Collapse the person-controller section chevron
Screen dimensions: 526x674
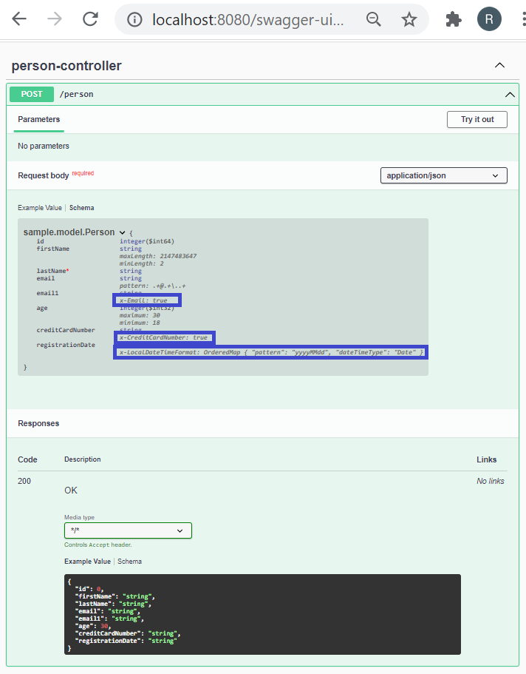[499, 65]
